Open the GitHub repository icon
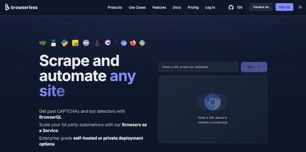The width and height of the screenshot is (306, 152). point(231,7)
